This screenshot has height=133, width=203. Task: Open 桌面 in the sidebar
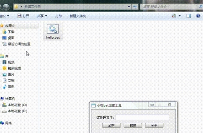9,38
